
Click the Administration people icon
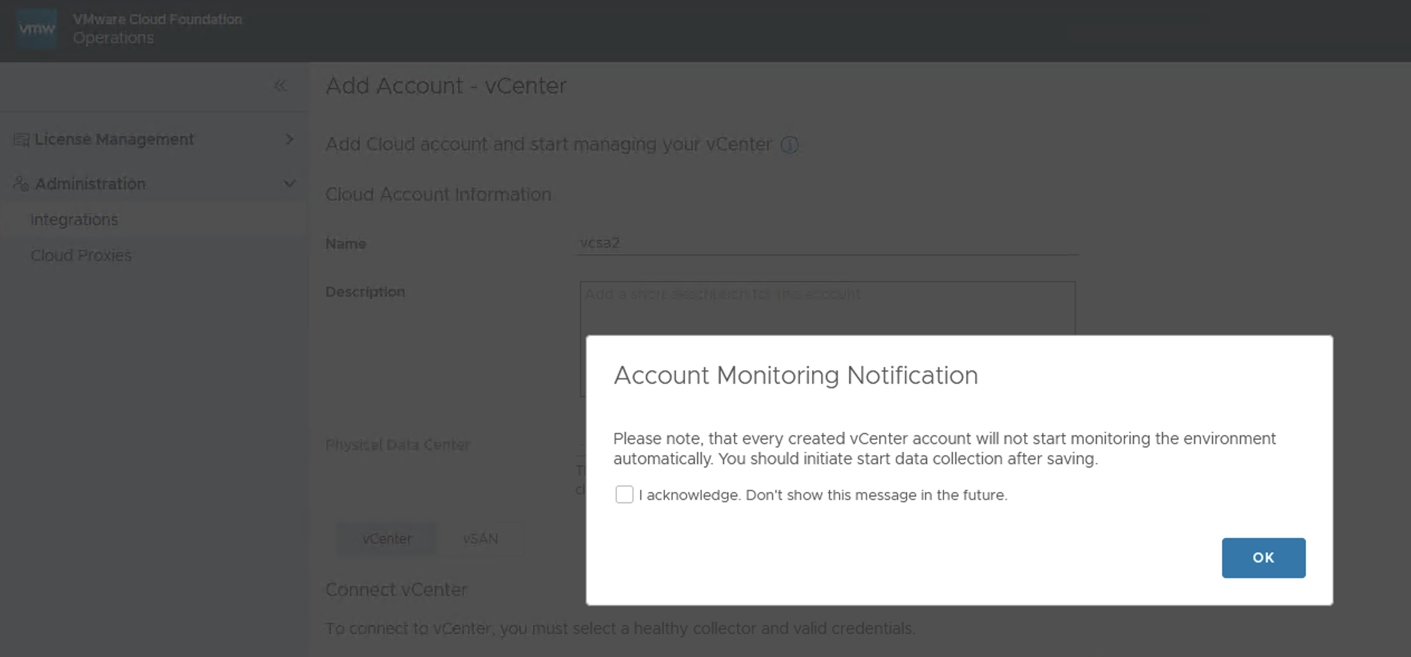21,183
